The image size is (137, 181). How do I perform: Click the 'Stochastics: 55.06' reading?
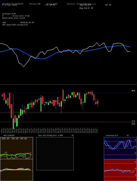(x=9, y=14)
